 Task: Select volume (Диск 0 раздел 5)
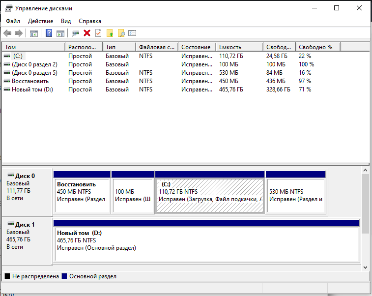pyautogui.click(x=34, y=73)
